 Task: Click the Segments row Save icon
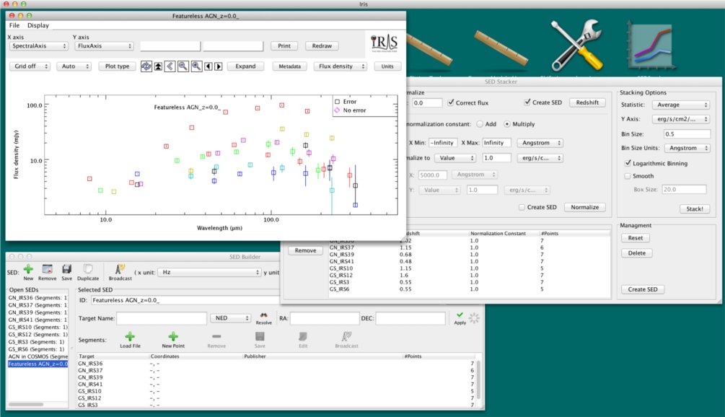pyautogui.click(x=260, y=337)
